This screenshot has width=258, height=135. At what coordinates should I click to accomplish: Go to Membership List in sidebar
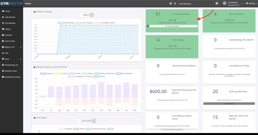11,65
